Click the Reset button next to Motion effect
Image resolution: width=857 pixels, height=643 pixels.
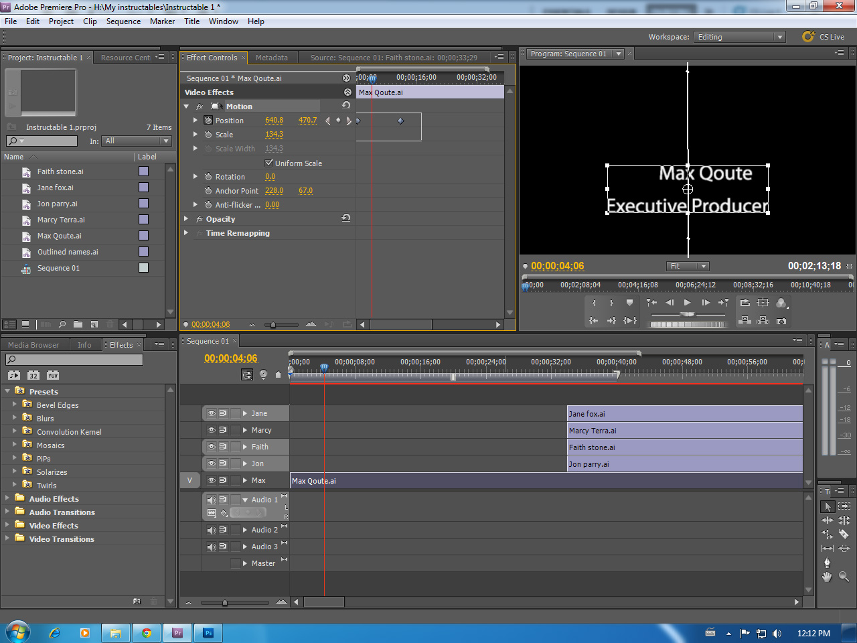coord(345,105)
